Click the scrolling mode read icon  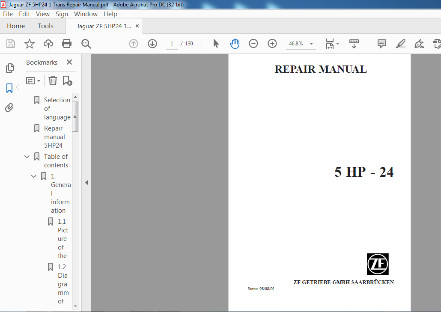(x=354, y=44)
